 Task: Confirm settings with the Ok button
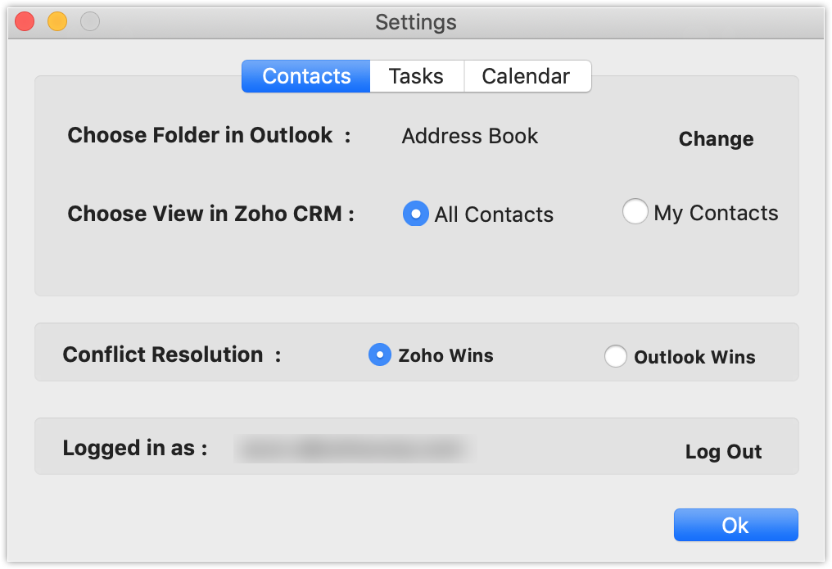pos(735,525)
